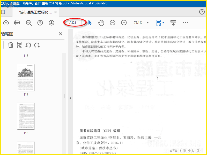Viewport: 207px width, 155px height.
Task: Click the 图书在版编目 (CIP) 数据 heading
Action: [100, 131]
